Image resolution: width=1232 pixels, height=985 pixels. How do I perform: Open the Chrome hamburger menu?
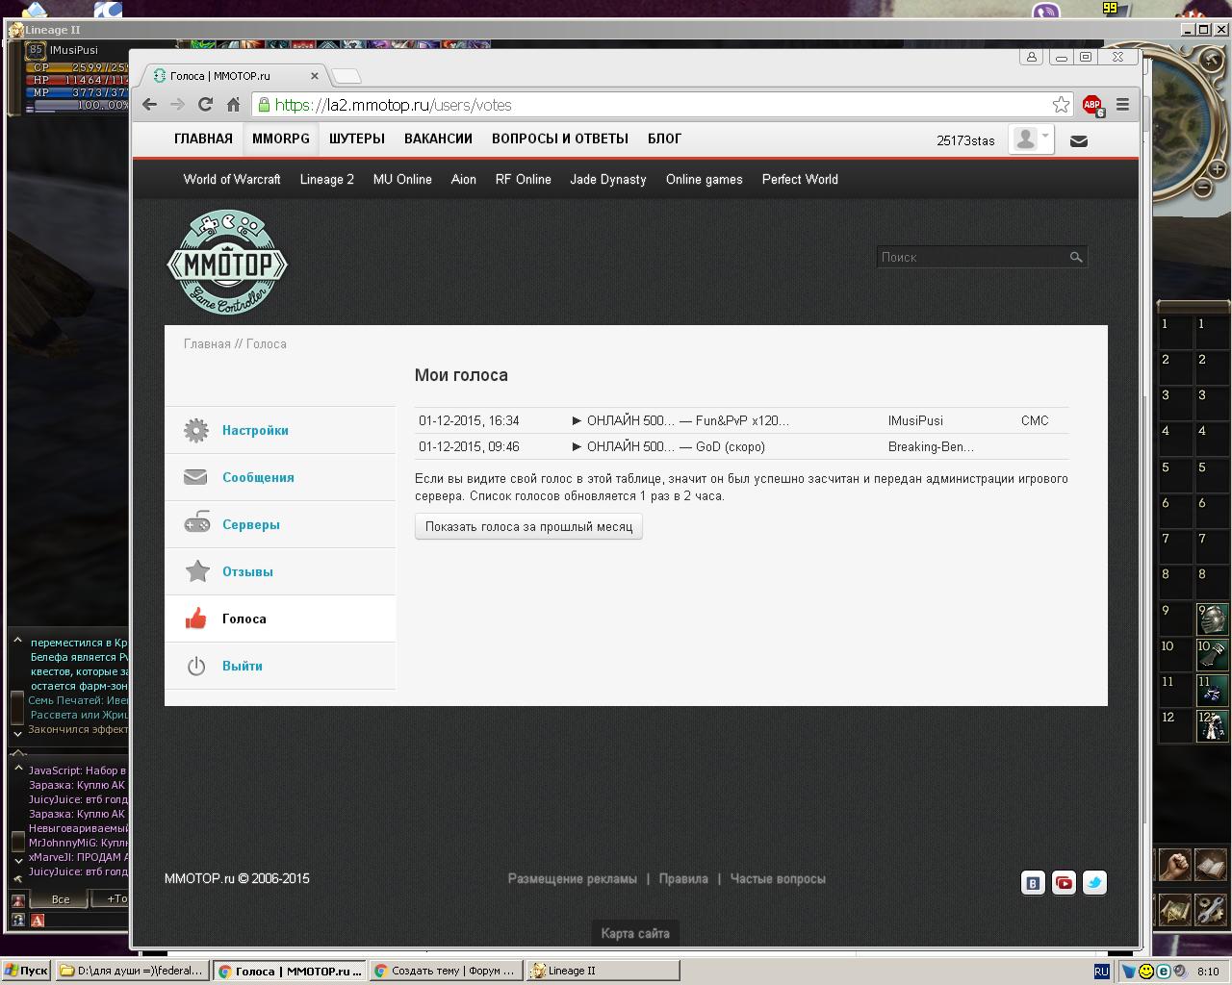[x=1122, y=105]
